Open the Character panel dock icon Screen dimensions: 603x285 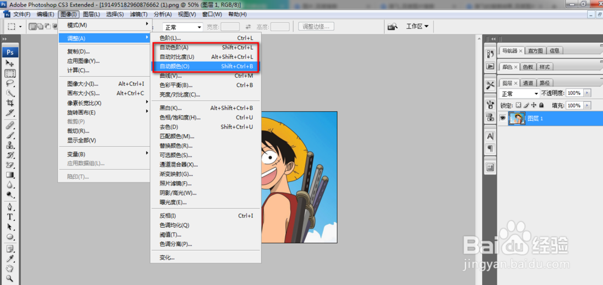[x=490, y=136]
